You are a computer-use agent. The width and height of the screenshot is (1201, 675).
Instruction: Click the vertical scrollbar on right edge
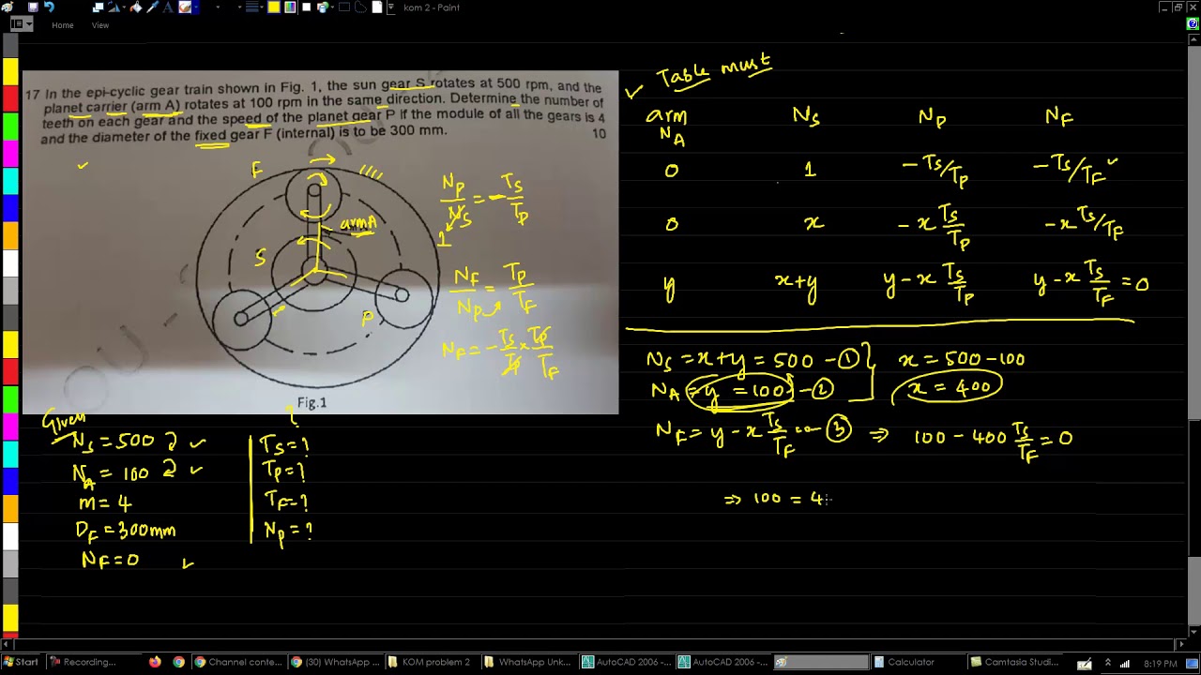(x=1193, y=337)
